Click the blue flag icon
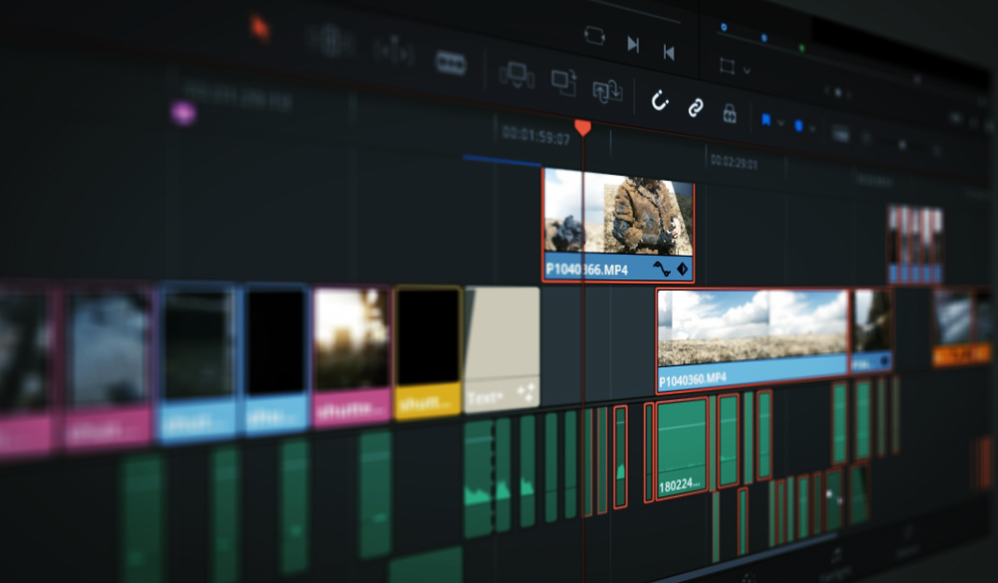The height and width of the screenshot is (583, 998). click(765, 120)
